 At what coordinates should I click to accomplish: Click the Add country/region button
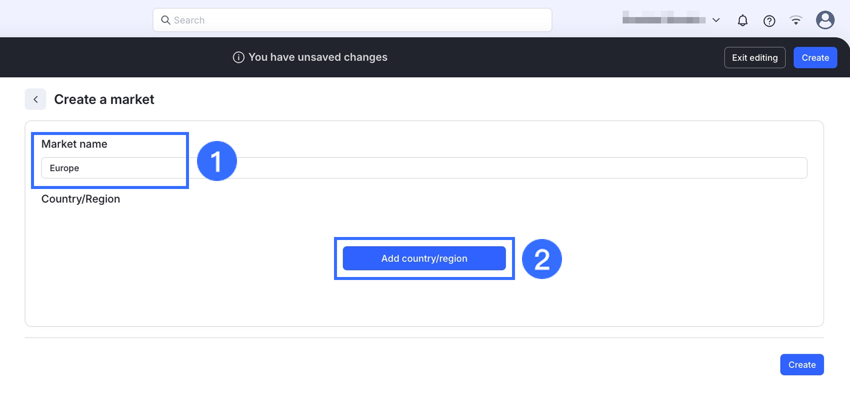[424, 258]
